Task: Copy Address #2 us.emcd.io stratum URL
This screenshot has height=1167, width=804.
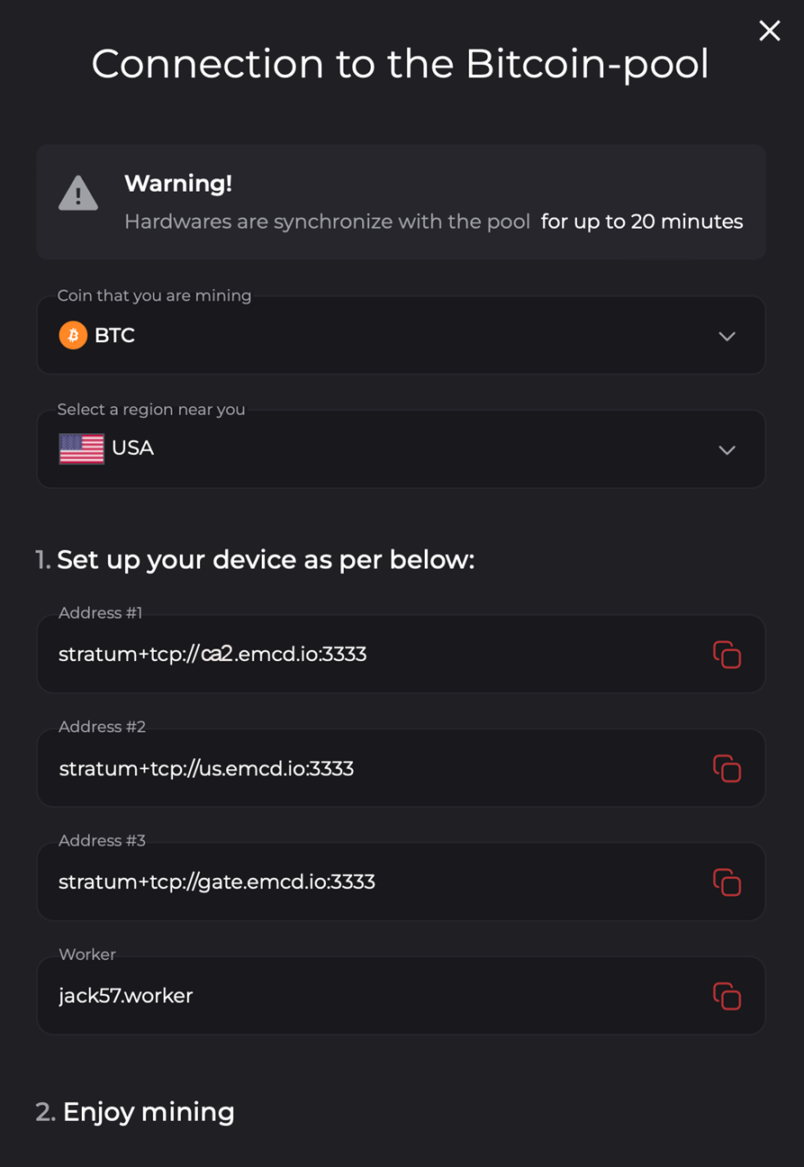Action: (x=727, y=768)
